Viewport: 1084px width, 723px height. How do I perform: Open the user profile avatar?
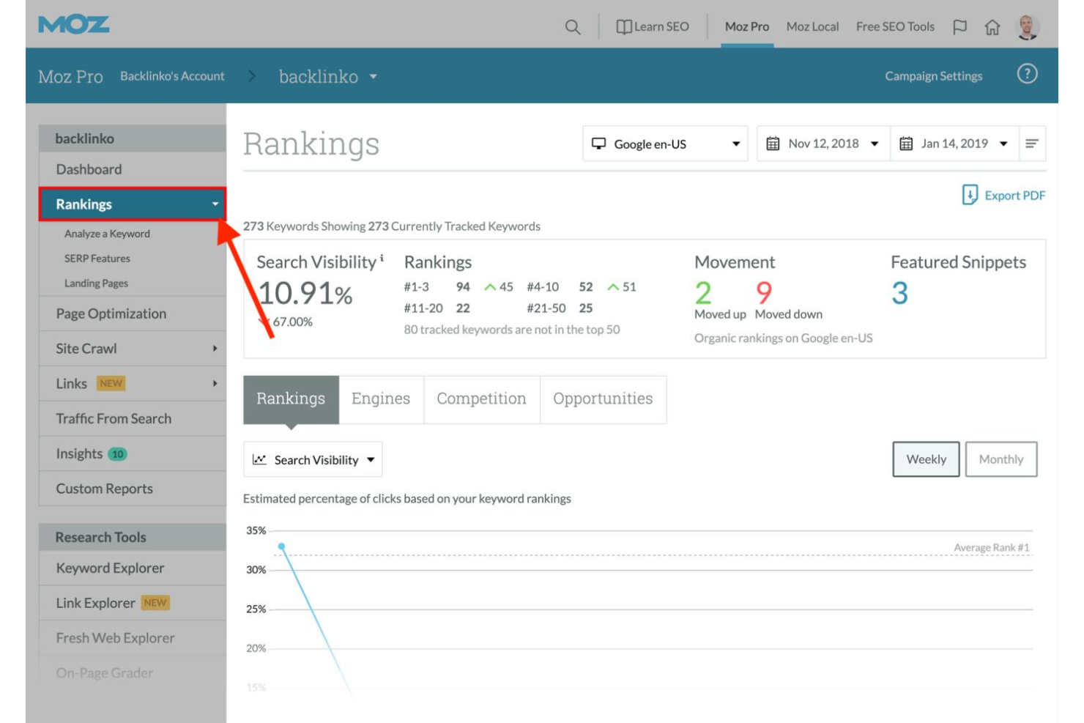point(1028,27)
